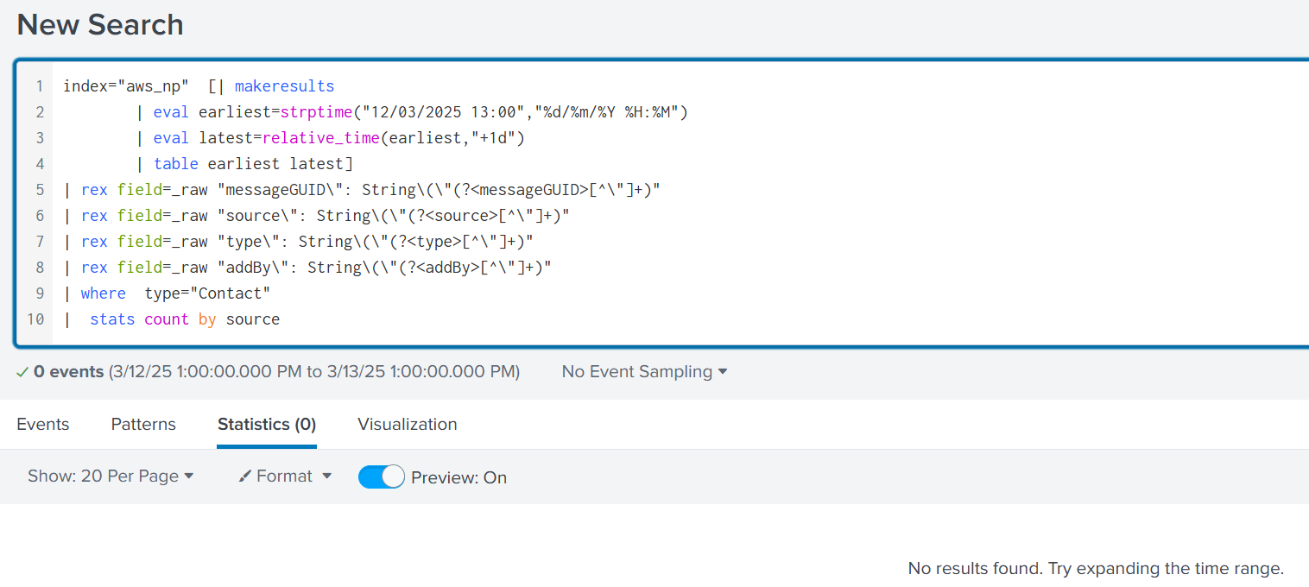Click the New Search heading

tap(99, 25)
